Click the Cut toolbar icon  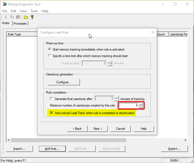[x=6, y=17]
